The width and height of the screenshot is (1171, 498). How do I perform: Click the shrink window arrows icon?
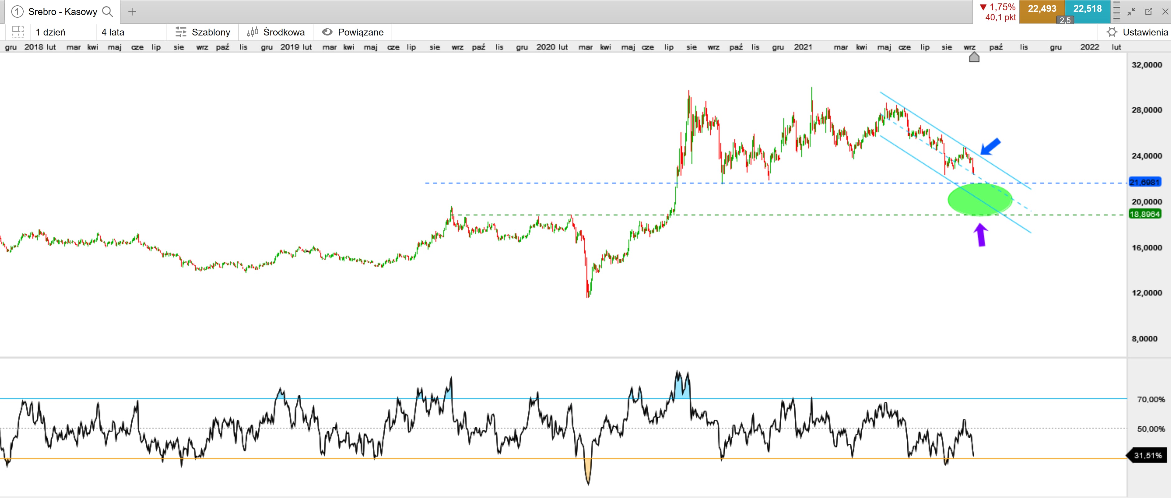[1131, 12]
